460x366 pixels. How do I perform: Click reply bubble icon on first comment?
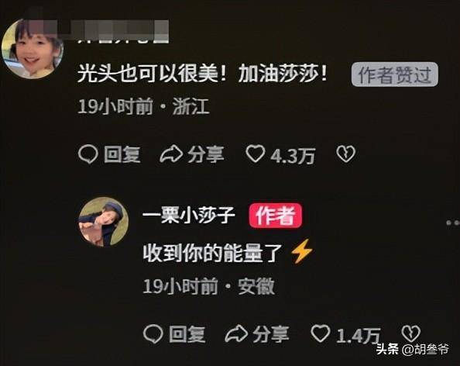point(88,154)
